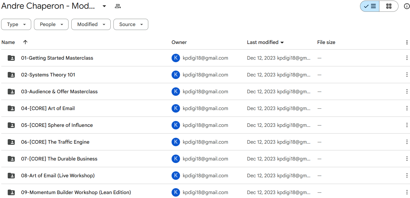Image resolution: width=410 pixels, height=198 pixels.
Task: Click folder icon of 04-[CORE] Art of Email
Action: 11,108
